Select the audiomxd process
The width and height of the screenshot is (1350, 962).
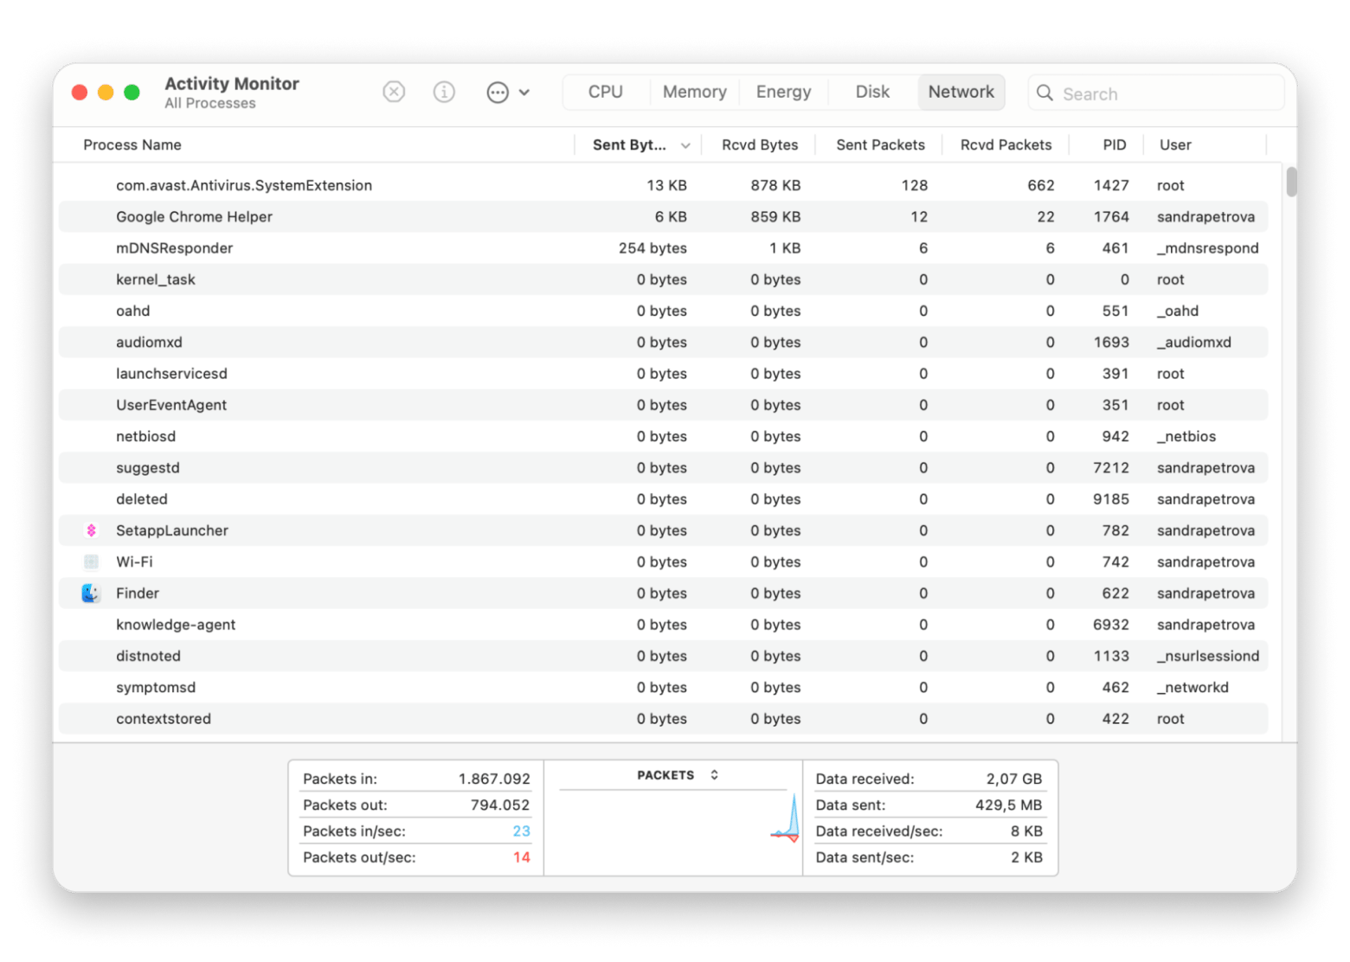tap(663, 342)
